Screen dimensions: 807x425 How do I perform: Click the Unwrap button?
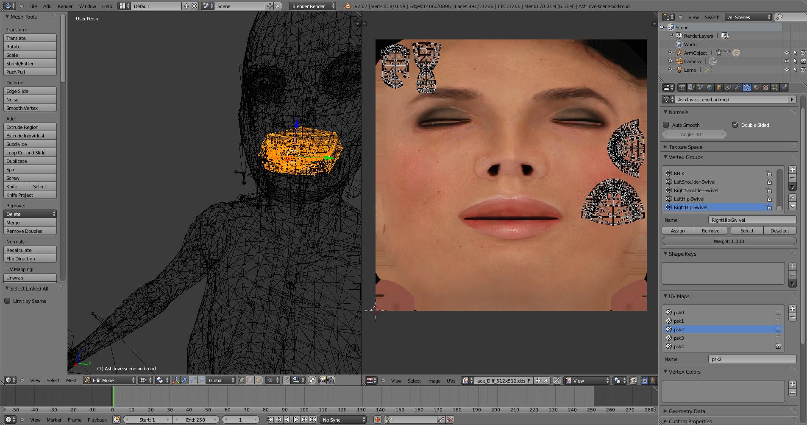(30, 277)
